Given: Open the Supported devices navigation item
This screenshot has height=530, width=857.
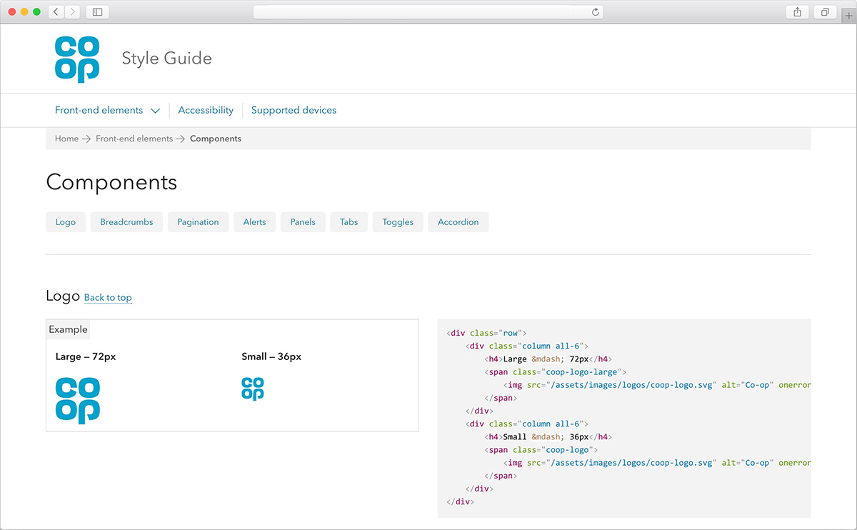Looking at the screenshot, I should coord(294,110).
